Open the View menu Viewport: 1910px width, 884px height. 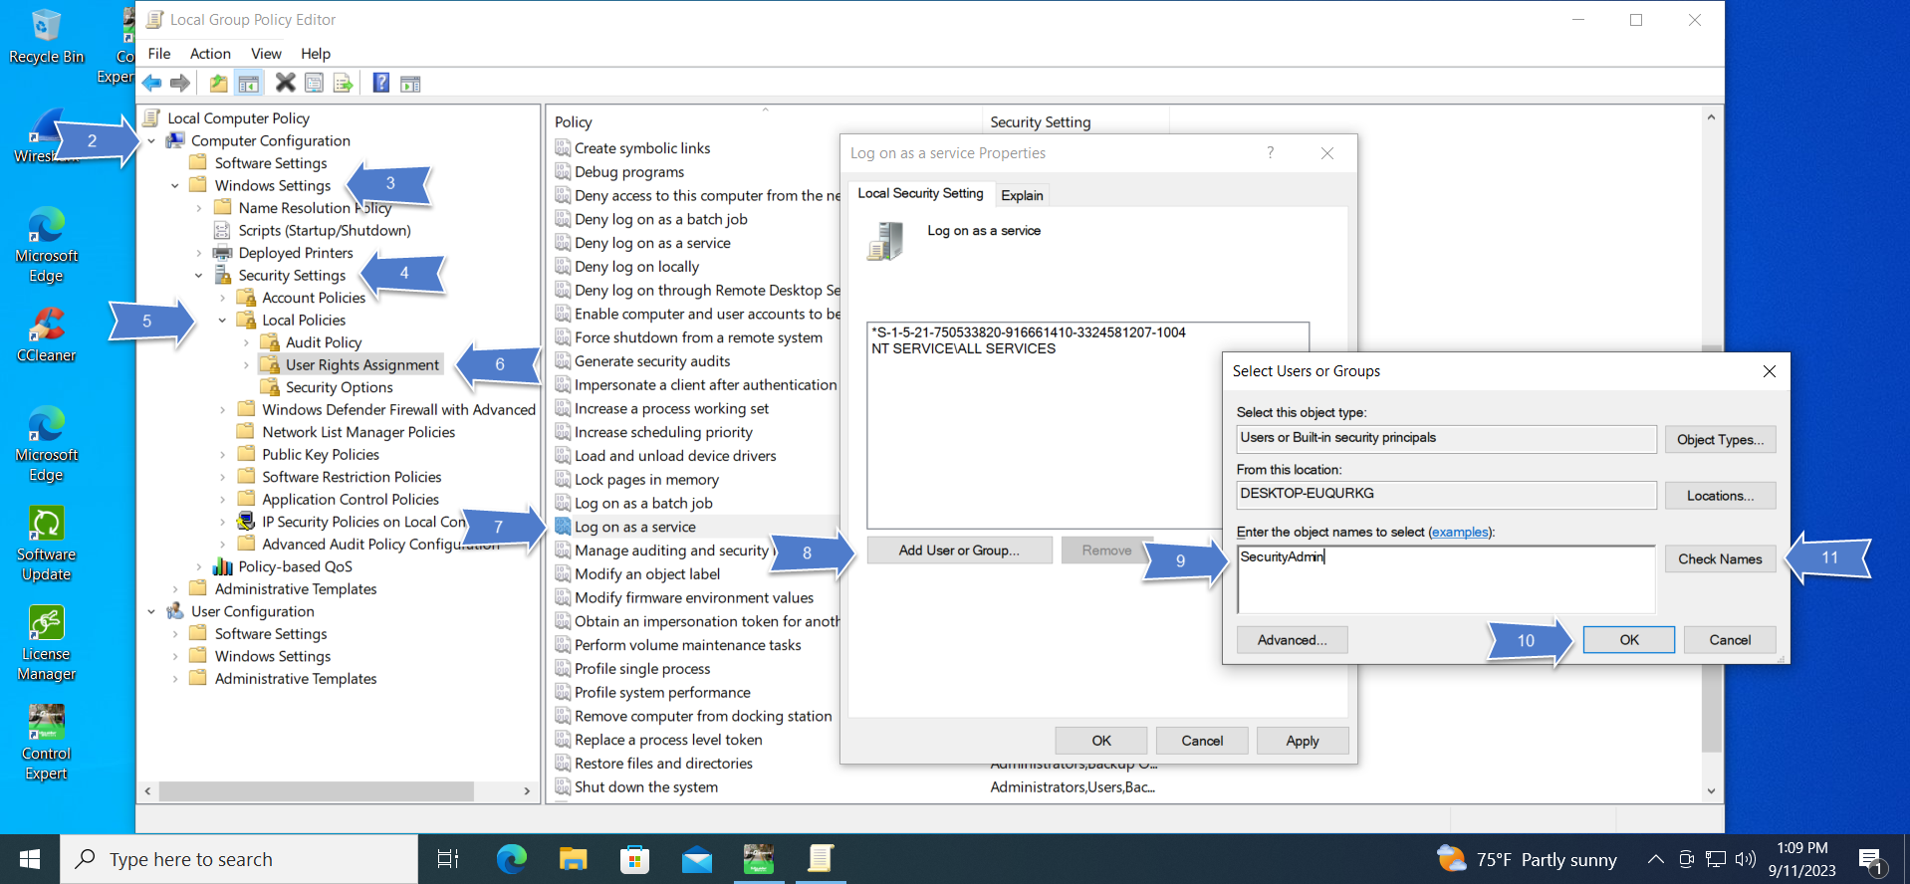coord(266,54)
